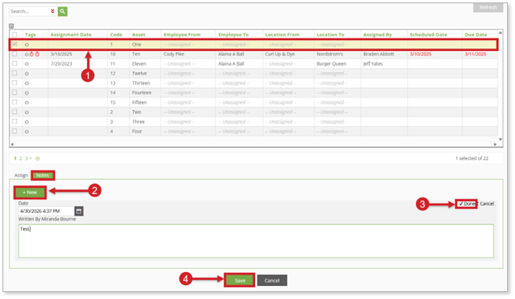The image size is (515, 299).
Task: Switch to the Assign tab
Action: [21, 175]
